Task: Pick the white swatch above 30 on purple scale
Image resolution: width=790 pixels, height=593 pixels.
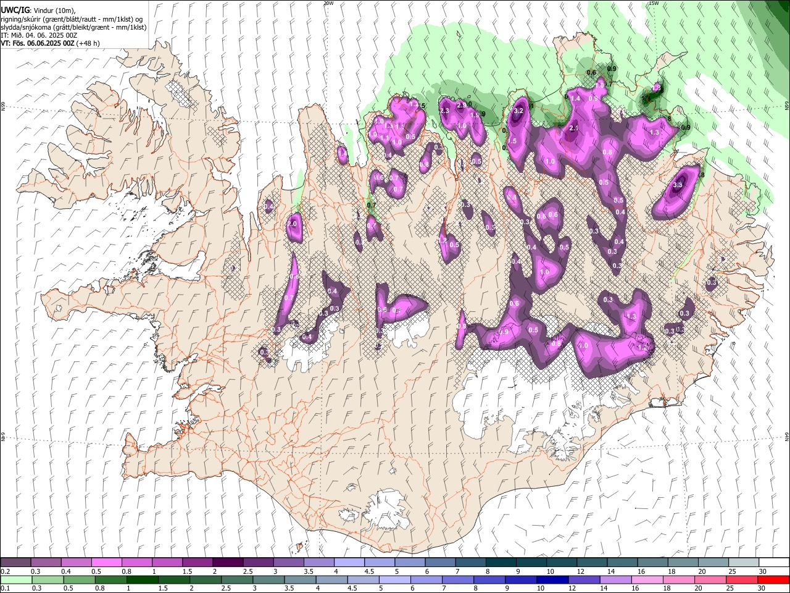Action: coord(773,563)
